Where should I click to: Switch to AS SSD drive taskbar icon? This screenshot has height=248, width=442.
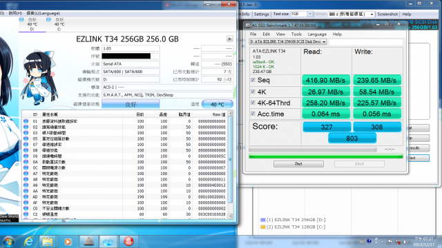(89, 242)
